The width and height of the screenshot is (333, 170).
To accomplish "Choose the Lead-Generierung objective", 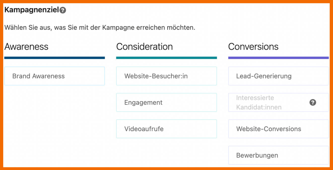I will (278, 76).
